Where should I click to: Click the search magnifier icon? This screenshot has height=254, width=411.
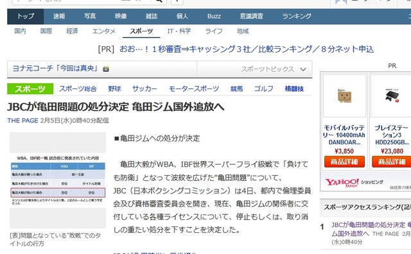pos(159,1)
